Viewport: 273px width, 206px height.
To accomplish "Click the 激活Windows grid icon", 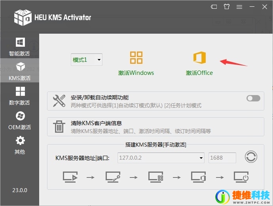I will pyautogui.click(x=136, y=57).
